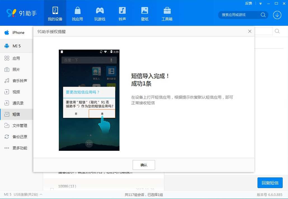
Task: Open 视频 videos in sidebar
Action: (x=17, y=92)
